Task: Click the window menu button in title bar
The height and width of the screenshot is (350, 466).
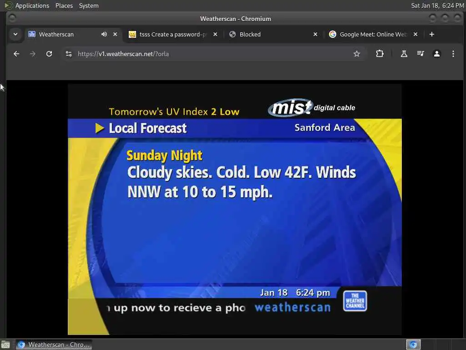Action: coord(12,18)
